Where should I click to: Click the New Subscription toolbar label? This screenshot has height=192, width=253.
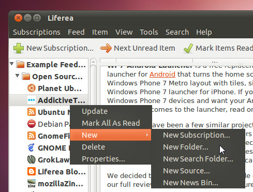(x=60, y=48)
